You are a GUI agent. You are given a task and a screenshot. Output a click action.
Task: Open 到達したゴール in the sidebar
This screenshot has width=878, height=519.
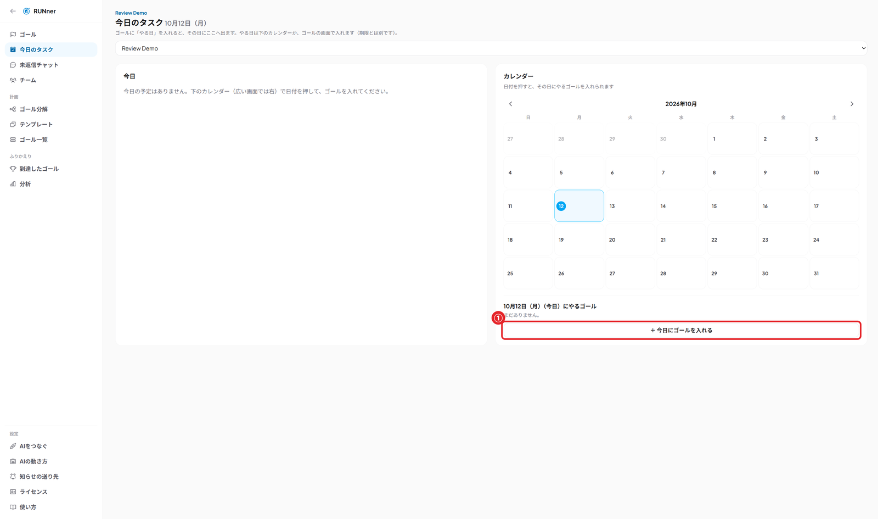coord(51,169)
